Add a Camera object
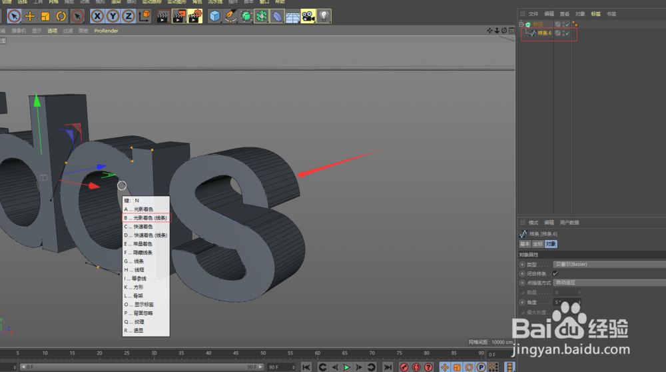 pos(308,16)
